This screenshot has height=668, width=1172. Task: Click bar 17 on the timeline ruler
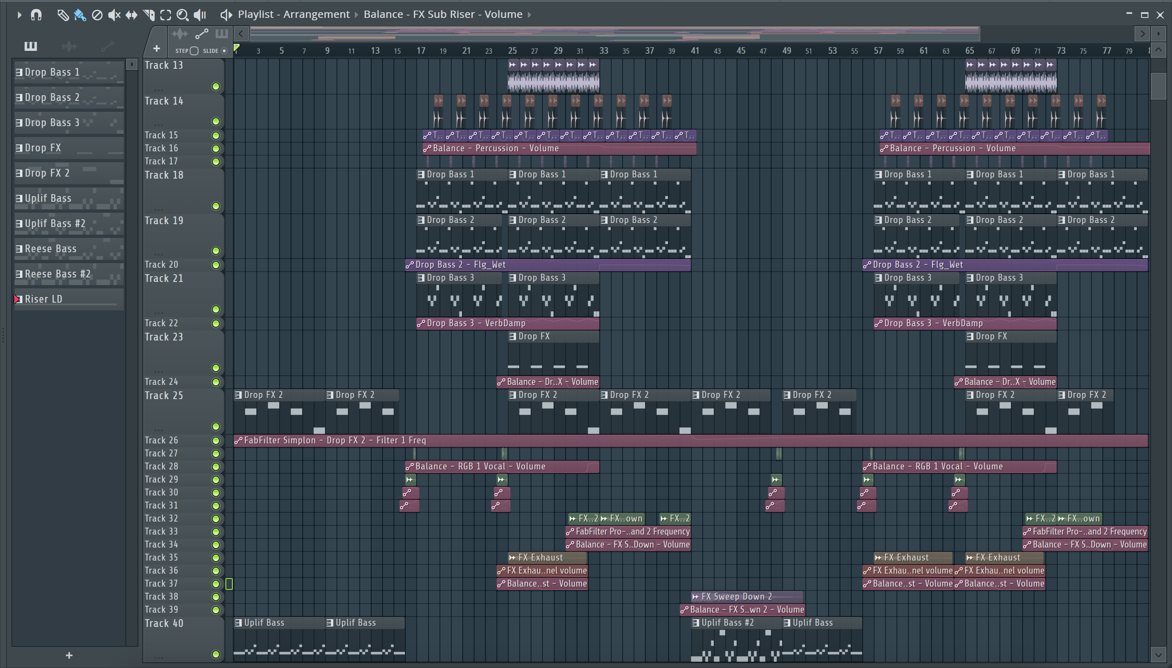click(421, 50)
